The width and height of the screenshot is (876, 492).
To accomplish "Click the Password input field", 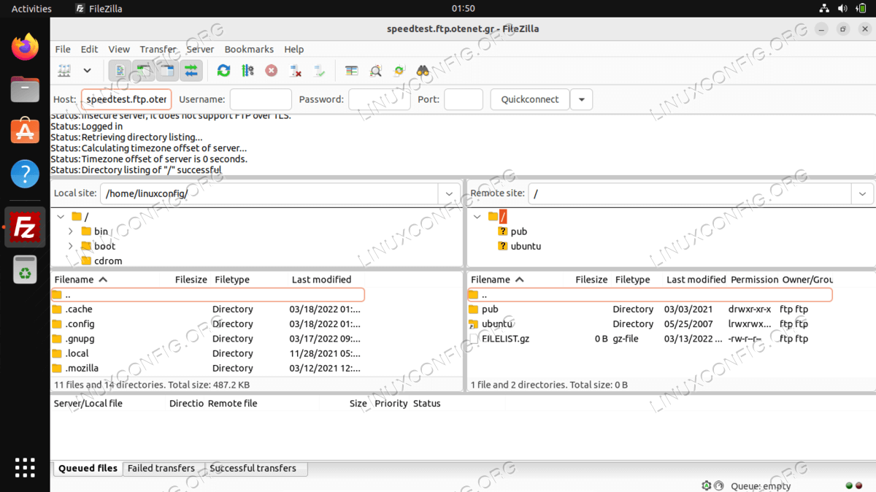I will [380, 99].
